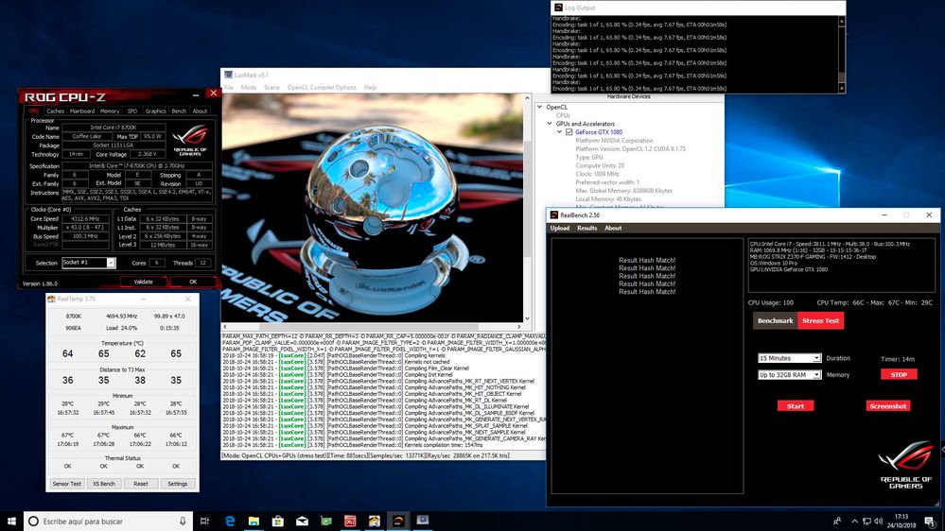The height and width of the screenshot is (531, 945).
Task: Click the microphone icon in search box
Action: coord(183,521)
